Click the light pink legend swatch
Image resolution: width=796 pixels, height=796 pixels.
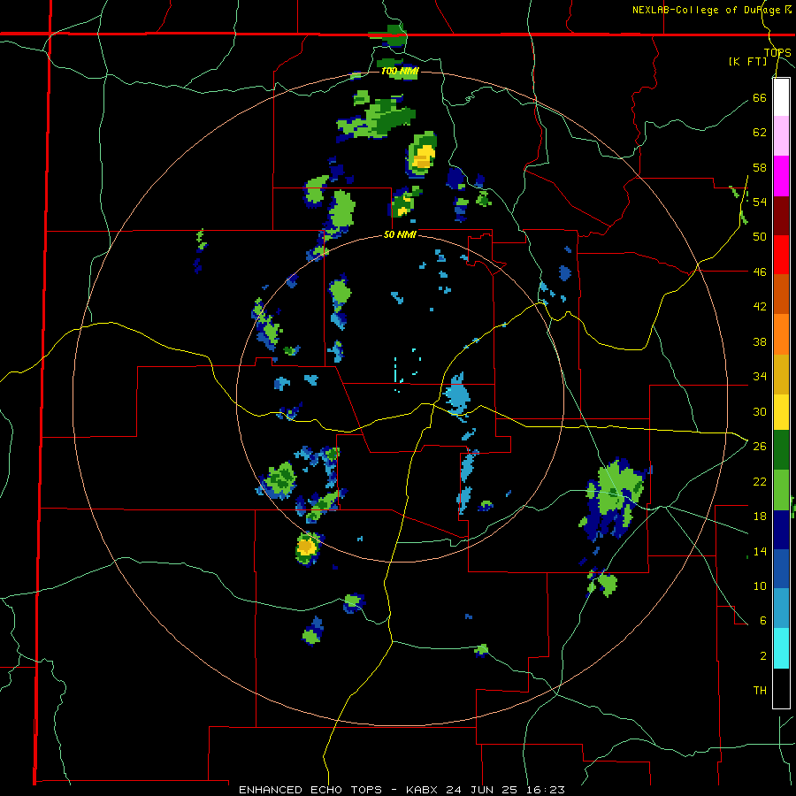point(781,136)
